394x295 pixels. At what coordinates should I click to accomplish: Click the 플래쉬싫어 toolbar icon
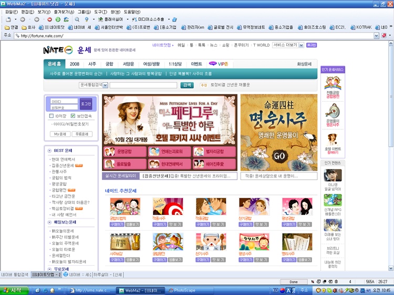point(110,19)
